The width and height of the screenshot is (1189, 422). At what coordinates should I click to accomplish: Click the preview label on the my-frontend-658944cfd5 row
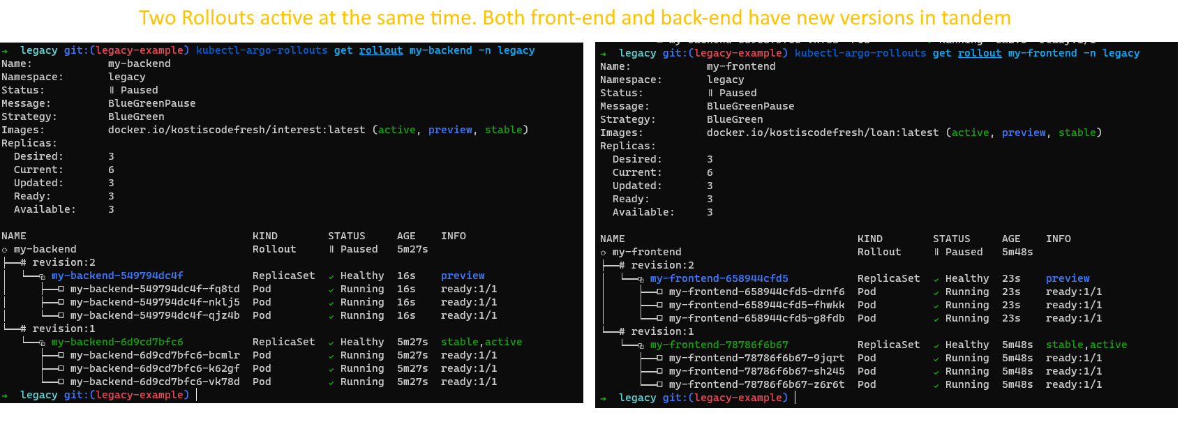1067,279
